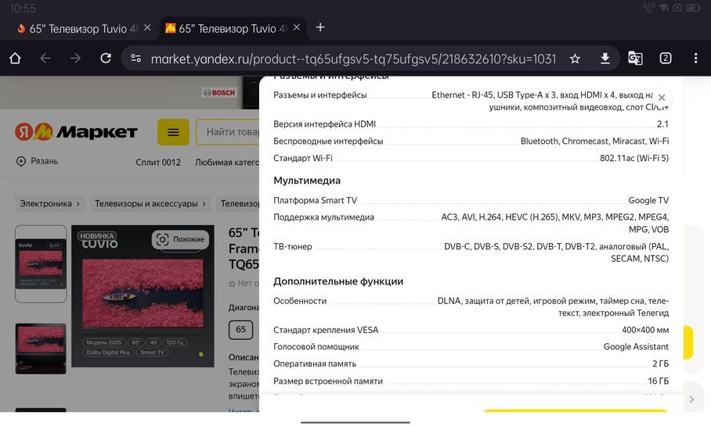Open tab switcher showing 2 tabs
This screenshot has height=426, width=711.
[x=666, y=59]
